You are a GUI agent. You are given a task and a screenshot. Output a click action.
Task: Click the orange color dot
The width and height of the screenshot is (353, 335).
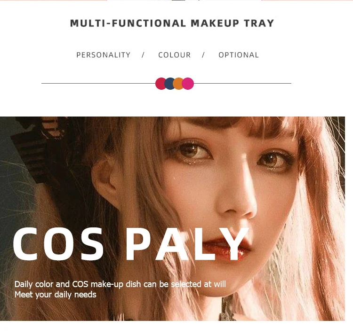(178, 84)
